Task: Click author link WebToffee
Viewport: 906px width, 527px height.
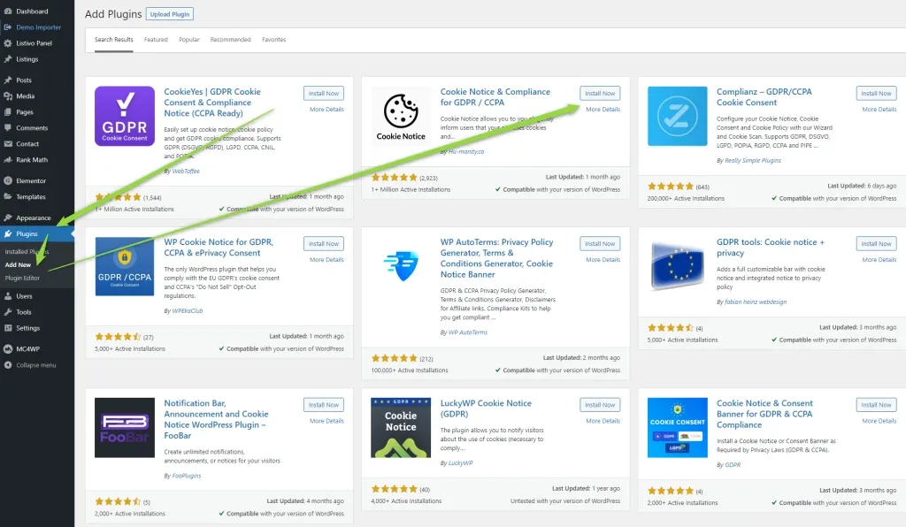Action: click(x=186, y=171)
